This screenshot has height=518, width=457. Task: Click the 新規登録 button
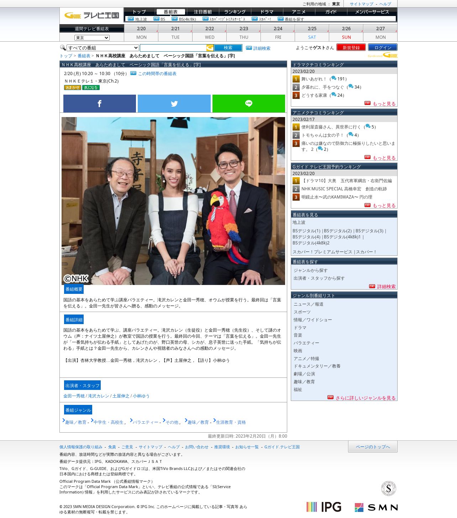point(351,47)
